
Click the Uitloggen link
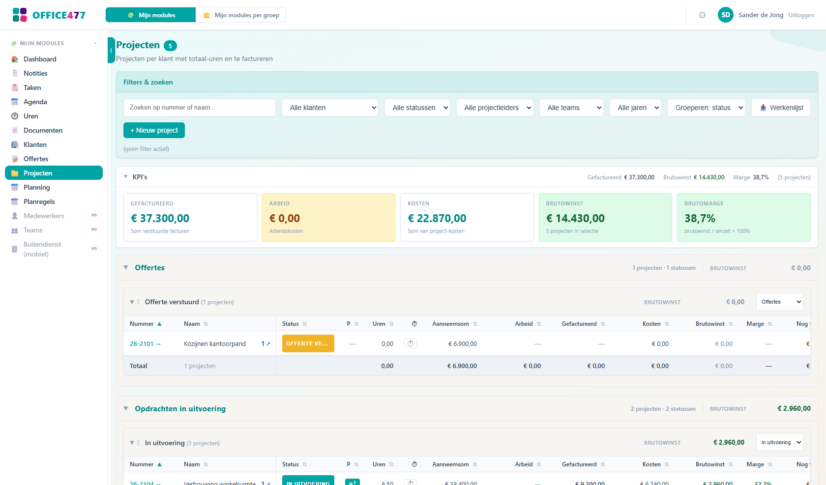coord(801,15)
